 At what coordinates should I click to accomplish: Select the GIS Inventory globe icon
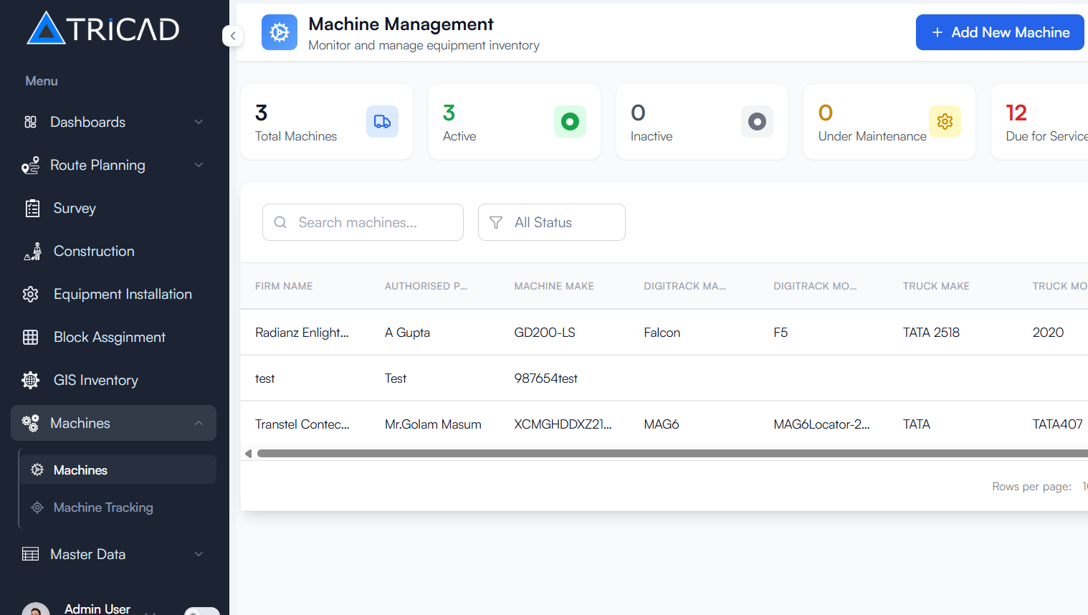(x=30, y=380)
